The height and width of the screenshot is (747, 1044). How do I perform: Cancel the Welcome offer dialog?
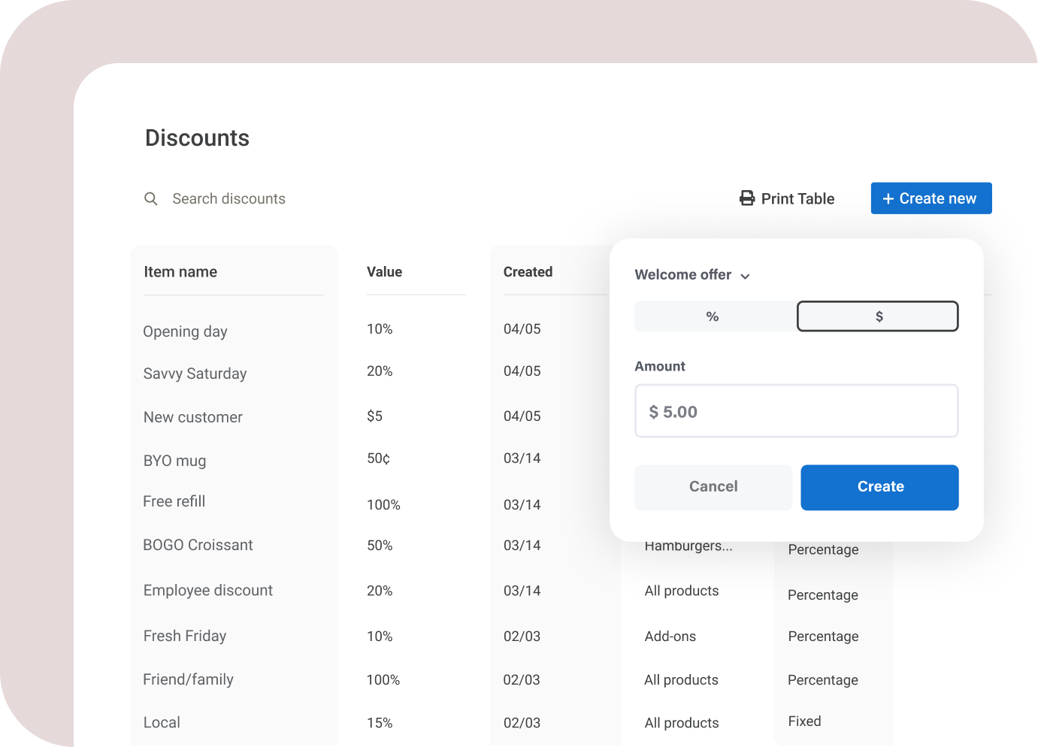coord(713,487)
